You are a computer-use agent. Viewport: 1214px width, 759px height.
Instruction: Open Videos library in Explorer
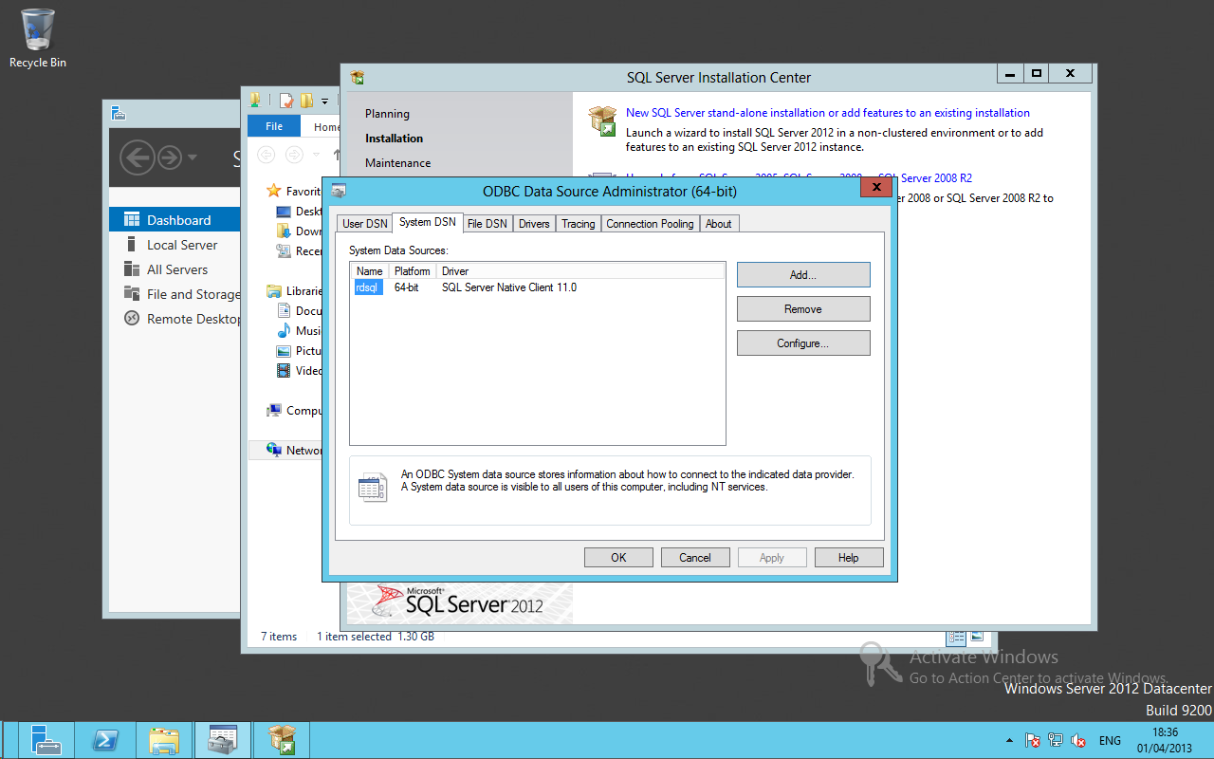coord(300,371)
